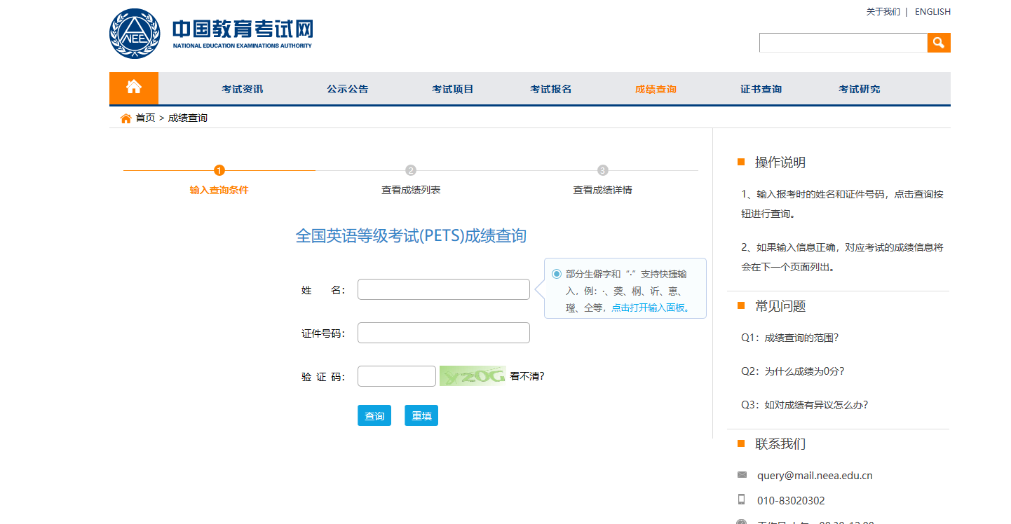
Task: Click the 查询 submit button
Action: 374,415
